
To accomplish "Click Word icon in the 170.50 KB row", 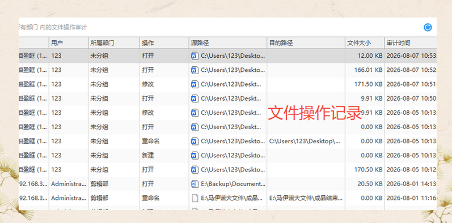I will [x=195, y=170].
